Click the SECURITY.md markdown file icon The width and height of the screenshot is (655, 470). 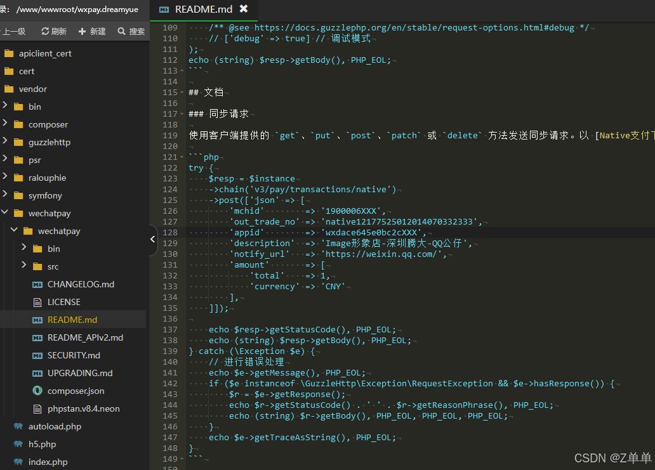(x=37, y=356)
